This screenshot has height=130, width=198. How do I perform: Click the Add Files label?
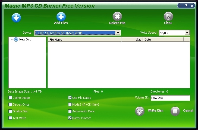(x=61, y=23)
